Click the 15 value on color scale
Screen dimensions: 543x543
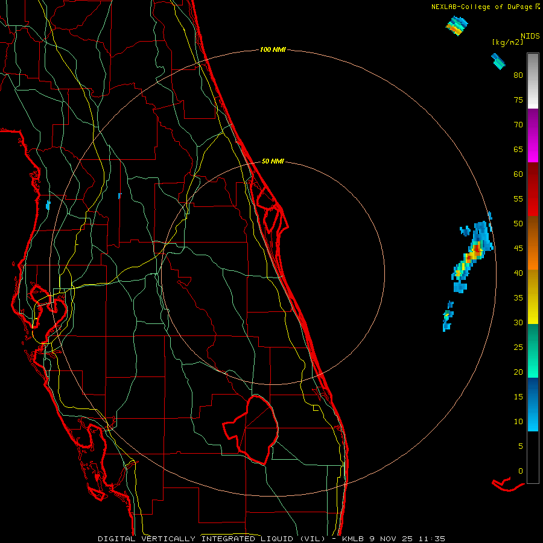[x=518, y=397]
